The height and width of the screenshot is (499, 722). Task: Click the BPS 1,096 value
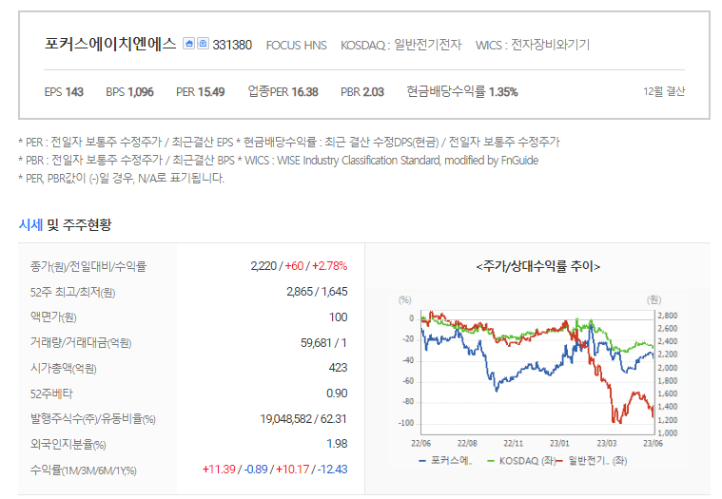[130, 92]
